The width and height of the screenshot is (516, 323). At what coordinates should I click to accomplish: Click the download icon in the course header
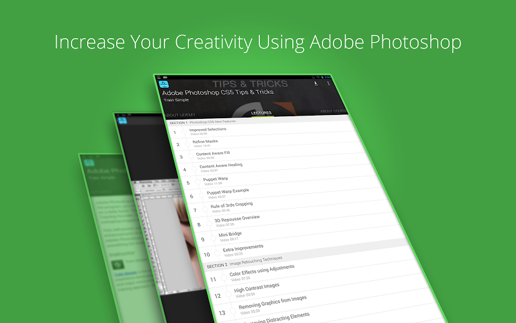tap(316, 83)
